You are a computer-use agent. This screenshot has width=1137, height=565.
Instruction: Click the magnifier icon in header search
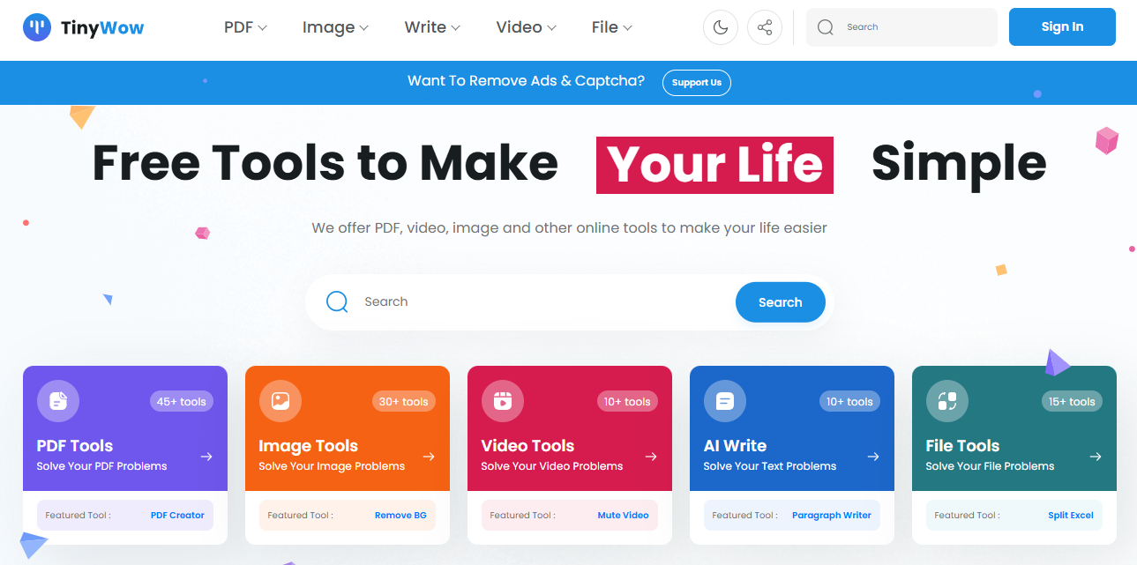[826, 27]
